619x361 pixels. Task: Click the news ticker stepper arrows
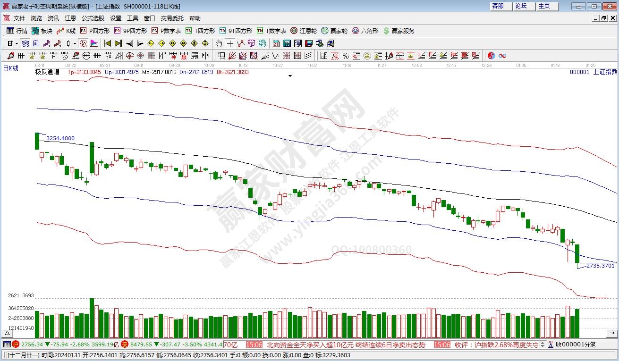(543, 345)
